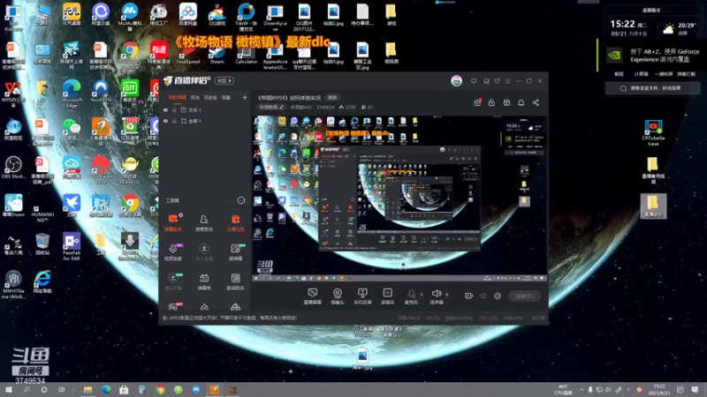Open the taskbar notification center
Screen dimensions: 707x397
point(695,390)
